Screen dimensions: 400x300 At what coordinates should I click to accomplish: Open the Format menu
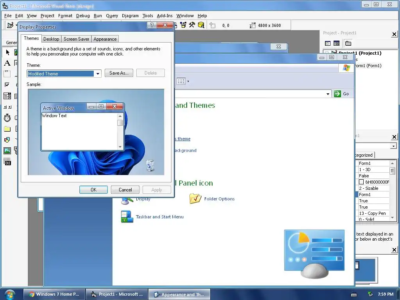click(65, 16)
